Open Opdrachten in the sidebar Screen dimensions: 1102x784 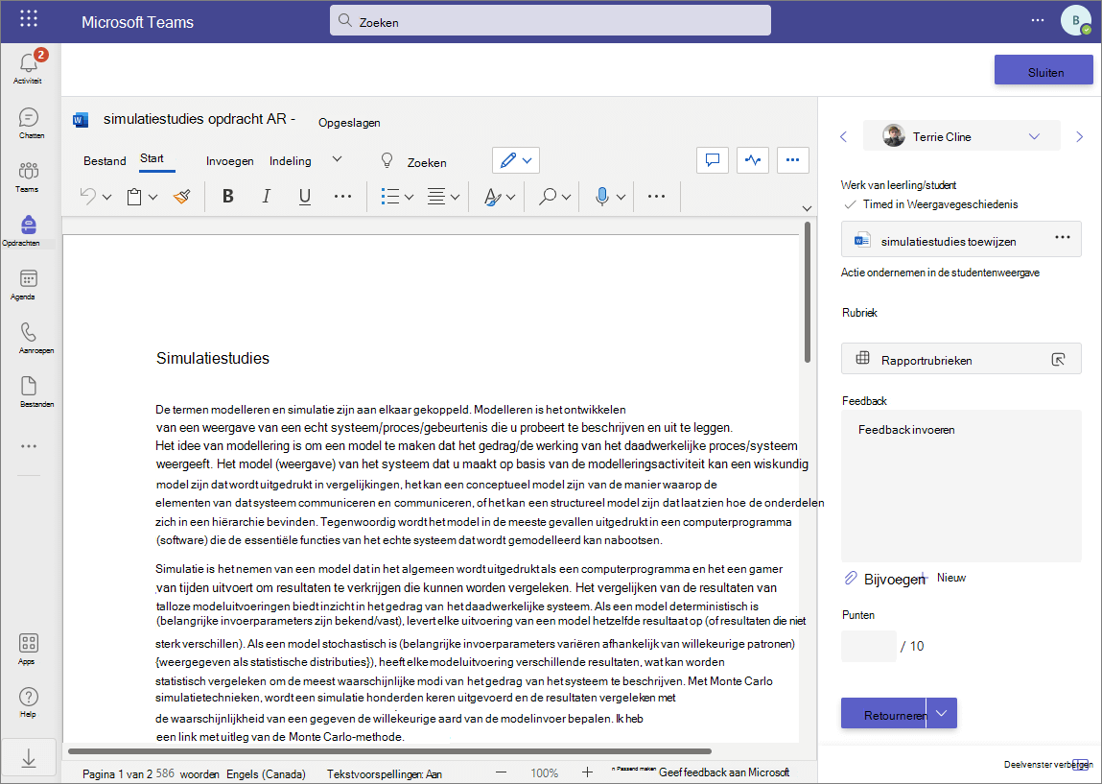click(x=28, y=230)
